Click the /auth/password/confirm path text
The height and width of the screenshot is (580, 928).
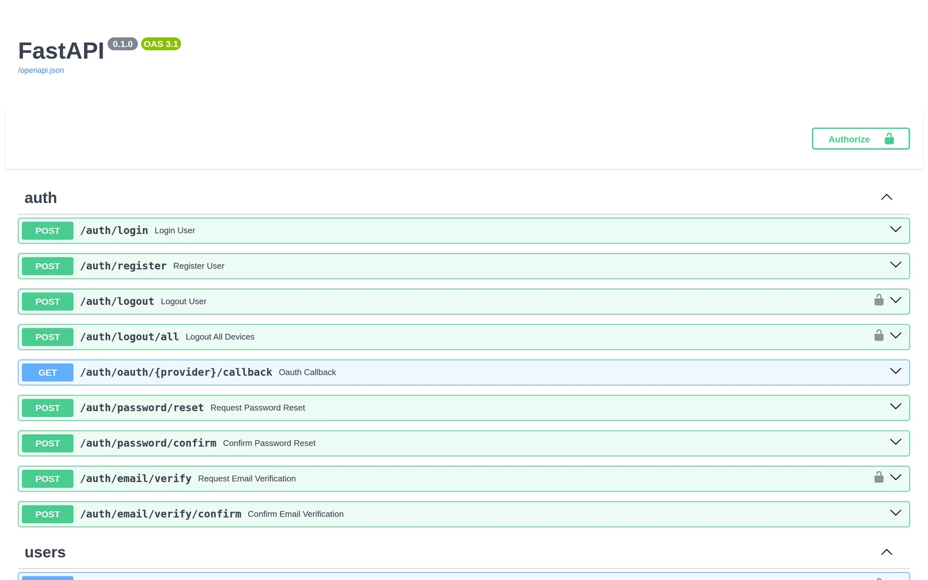148,443
